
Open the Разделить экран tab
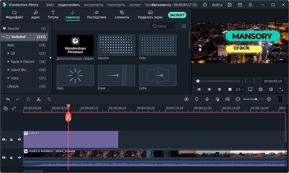[150, 15]
